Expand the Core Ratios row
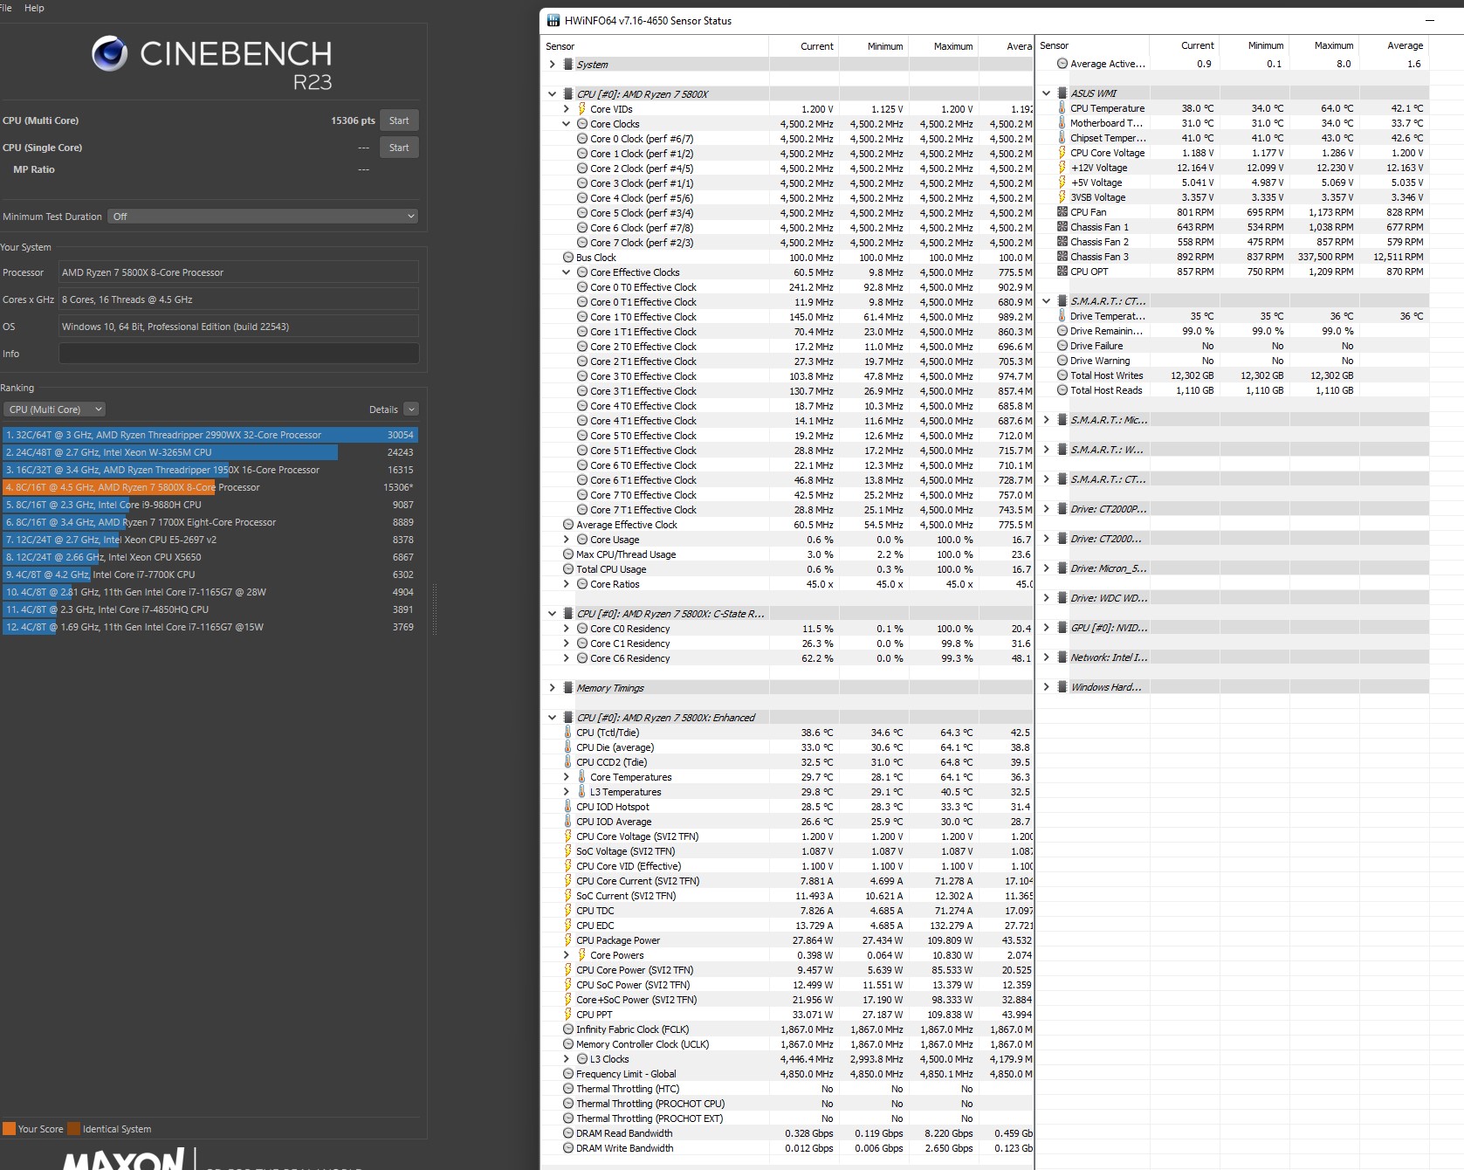 click(566, 584)
